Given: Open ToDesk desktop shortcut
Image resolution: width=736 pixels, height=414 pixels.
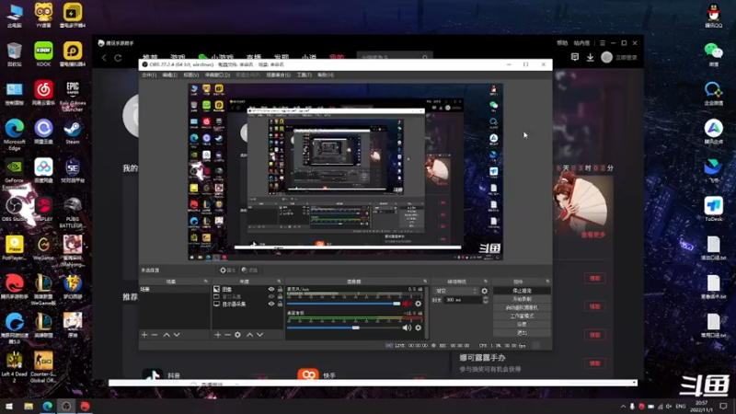Looking at the screenshot, I should (714, 210).
